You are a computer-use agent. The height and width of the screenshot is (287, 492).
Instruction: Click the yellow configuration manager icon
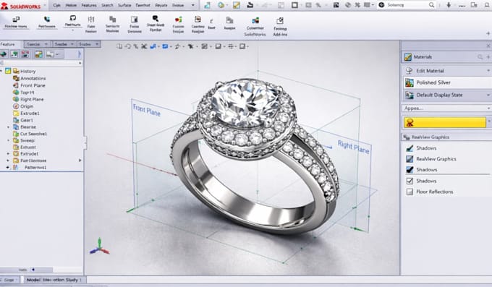(x=38, y=54)
